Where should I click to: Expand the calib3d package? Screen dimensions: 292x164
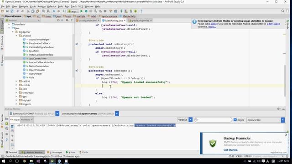tap(16, 81)
